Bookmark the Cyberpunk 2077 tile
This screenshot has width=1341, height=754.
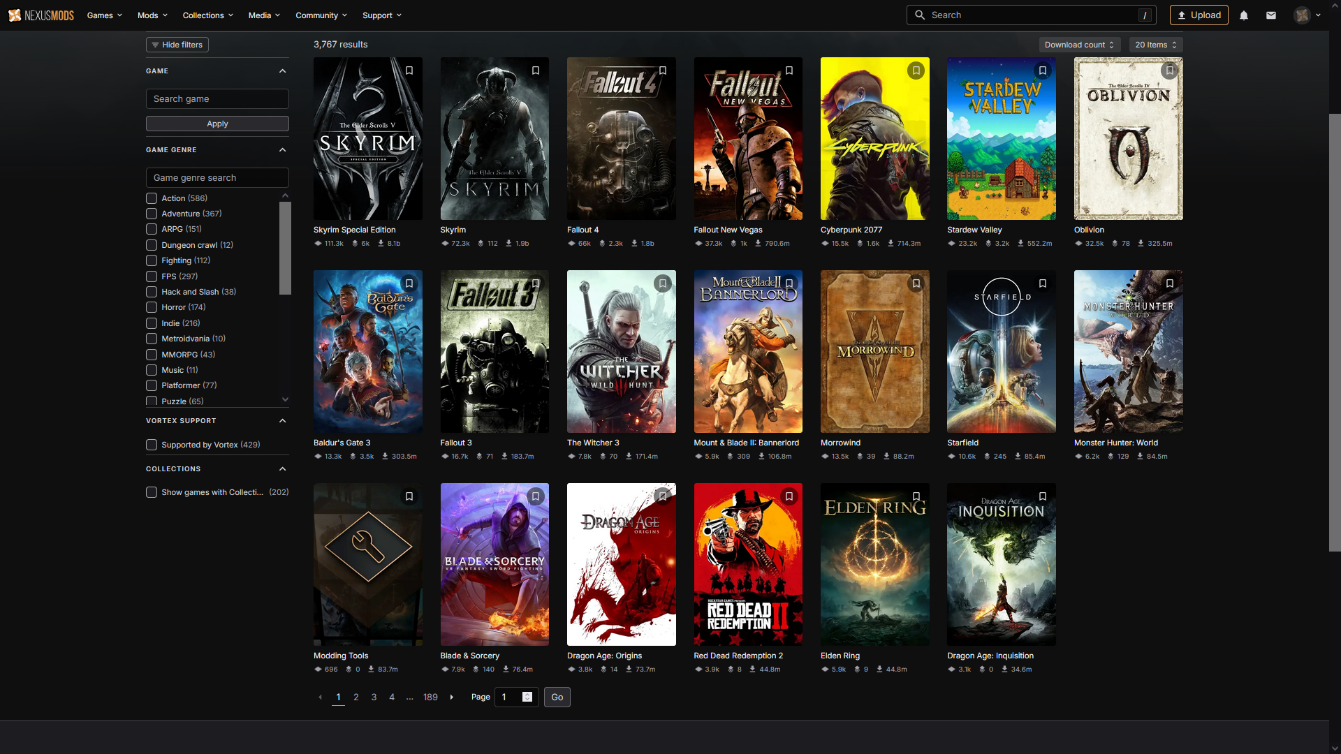coord(916,71)
